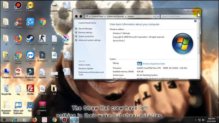Select the CCleaner desktop shortcut
This screenshot has height=123, width=219.
pos(18,23)
